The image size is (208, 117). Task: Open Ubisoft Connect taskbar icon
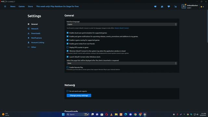145,114
